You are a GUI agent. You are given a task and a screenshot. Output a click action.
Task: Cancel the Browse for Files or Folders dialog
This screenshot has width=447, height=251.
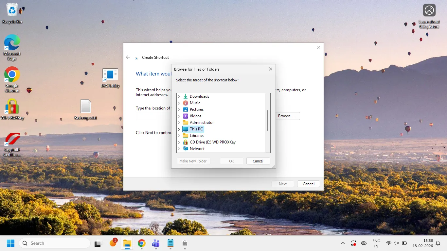pos(258,161)
